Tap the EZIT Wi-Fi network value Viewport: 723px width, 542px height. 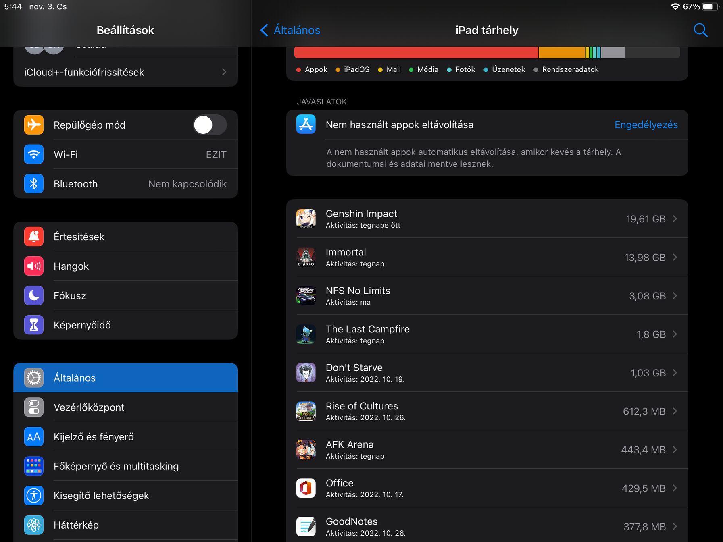click(216, 154)
